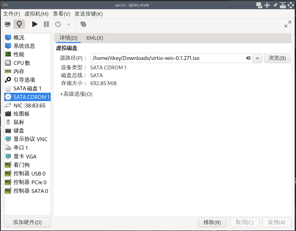The image size is (296, 231).
Task: Click 添加硬件(D) to add hardware
Action: pyautogui.click(x=27, y=222)
